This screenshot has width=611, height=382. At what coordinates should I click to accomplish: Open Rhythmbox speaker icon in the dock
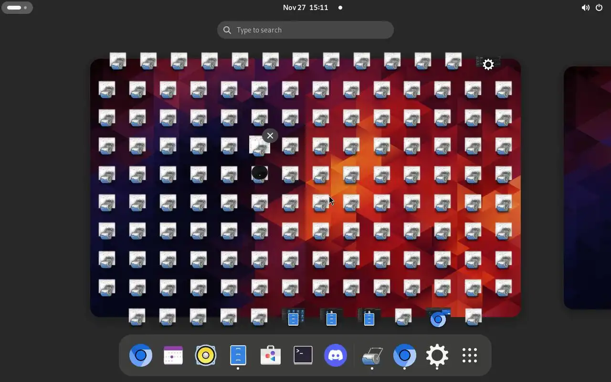206,355
